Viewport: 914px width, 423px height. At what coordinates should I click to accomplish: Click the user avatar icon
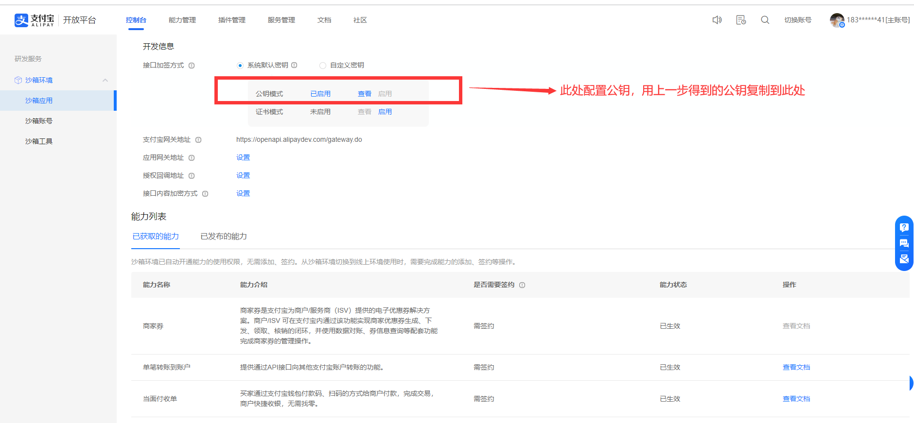[x=837, y=20]
